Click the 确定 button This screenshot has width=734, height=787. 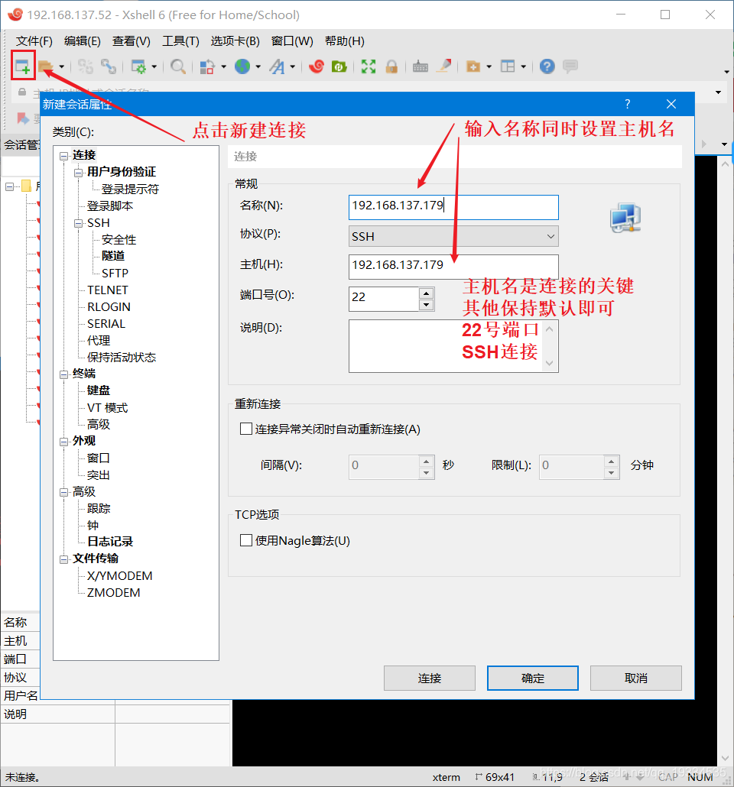pos(533,678)
